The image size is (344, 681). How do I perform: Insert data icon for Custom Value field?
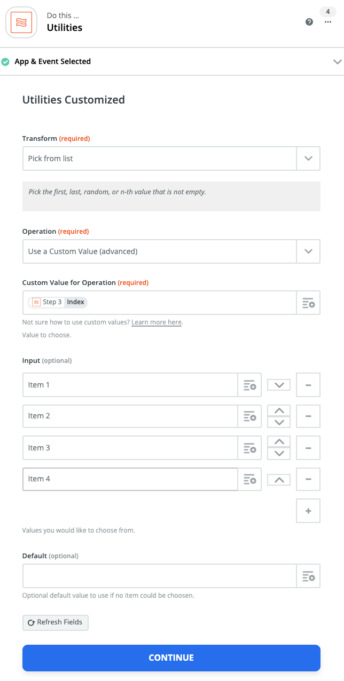tap(308, 303)
